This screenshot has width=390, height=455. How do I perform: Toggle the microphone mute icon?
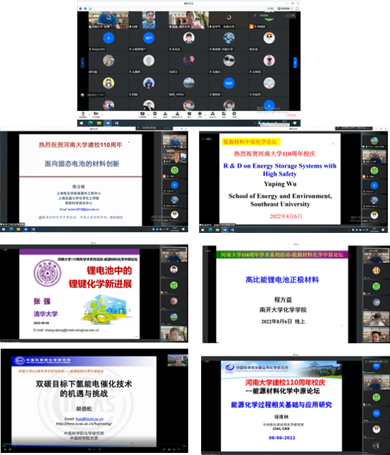pyautogui.click(x=83, y=114)
